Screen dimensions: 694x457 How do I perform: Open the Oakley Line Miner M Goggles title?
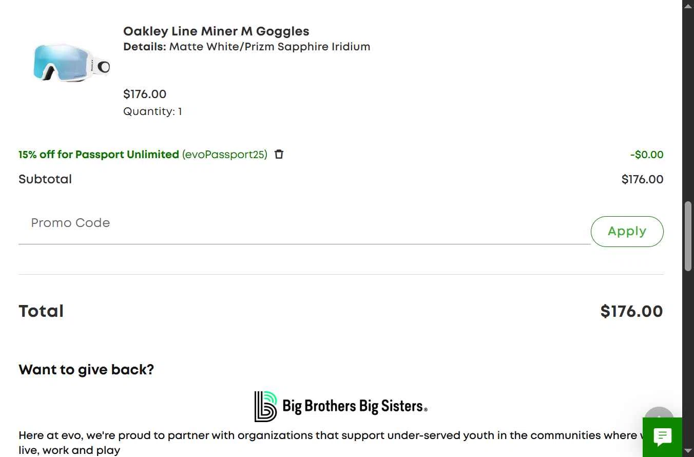coord(216,31)
